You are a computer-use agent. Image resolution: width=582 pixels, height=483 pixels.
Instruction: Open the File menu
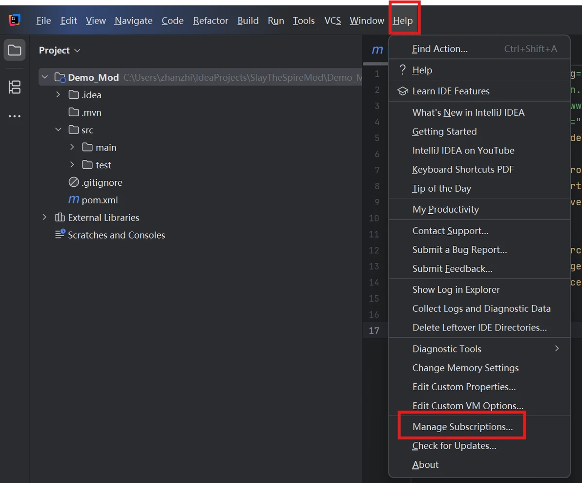coord(43,21)
